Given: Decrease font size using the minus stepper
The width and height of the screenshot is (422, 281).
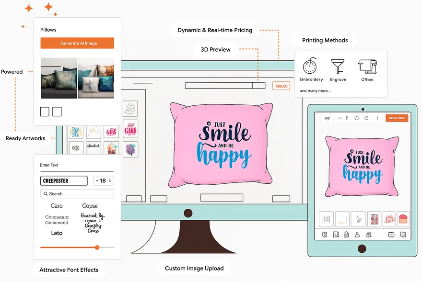Looking at the screenshot, I should click(98, 181).
